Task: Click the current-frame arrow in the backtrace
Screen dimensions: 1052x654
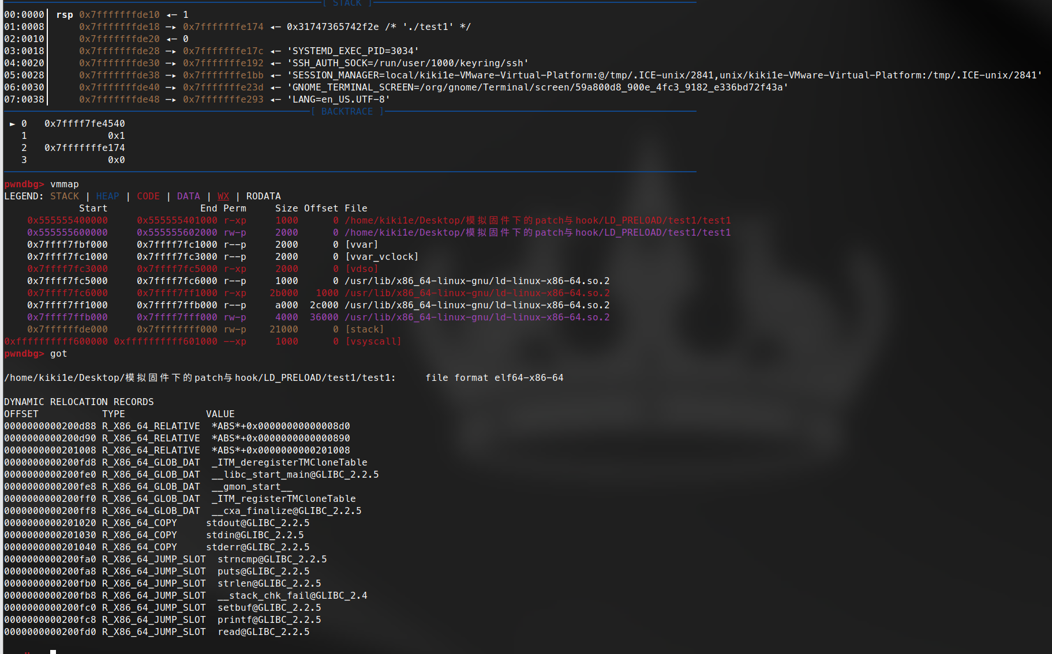Action: [12, 124]
